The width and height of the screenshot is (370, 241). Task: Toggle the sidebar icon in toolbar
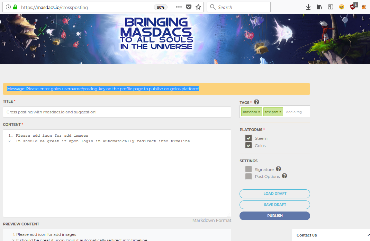[x=330, y=7]
